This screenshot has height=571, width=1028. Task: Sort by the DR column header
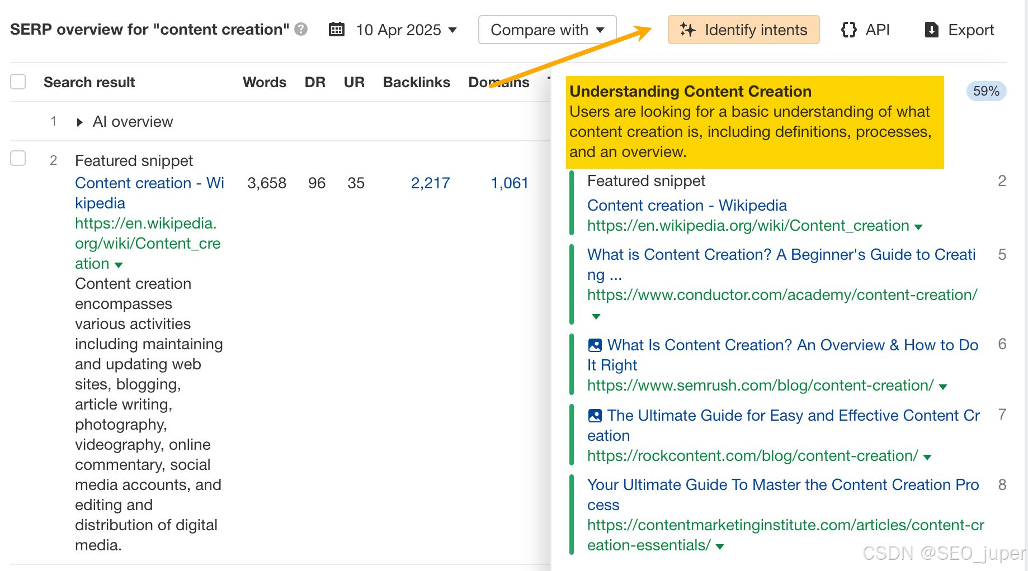pyautogui.click(x=315, y=82)
